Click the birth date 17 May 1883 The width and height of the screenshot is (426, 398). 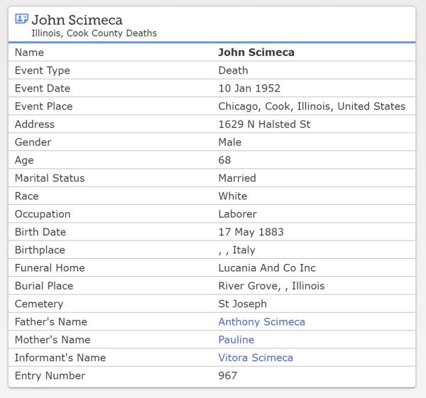[251, 232]
